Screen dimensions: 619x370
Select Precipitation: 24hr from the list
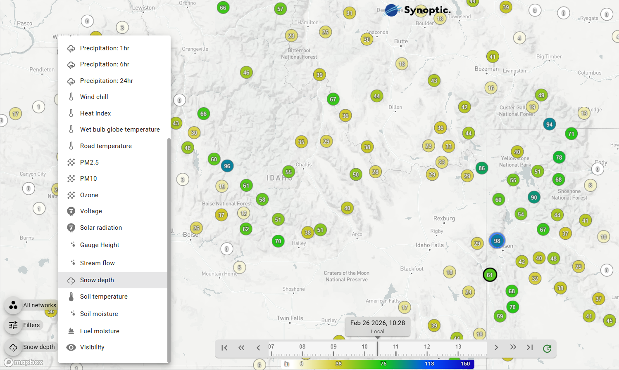107,80
